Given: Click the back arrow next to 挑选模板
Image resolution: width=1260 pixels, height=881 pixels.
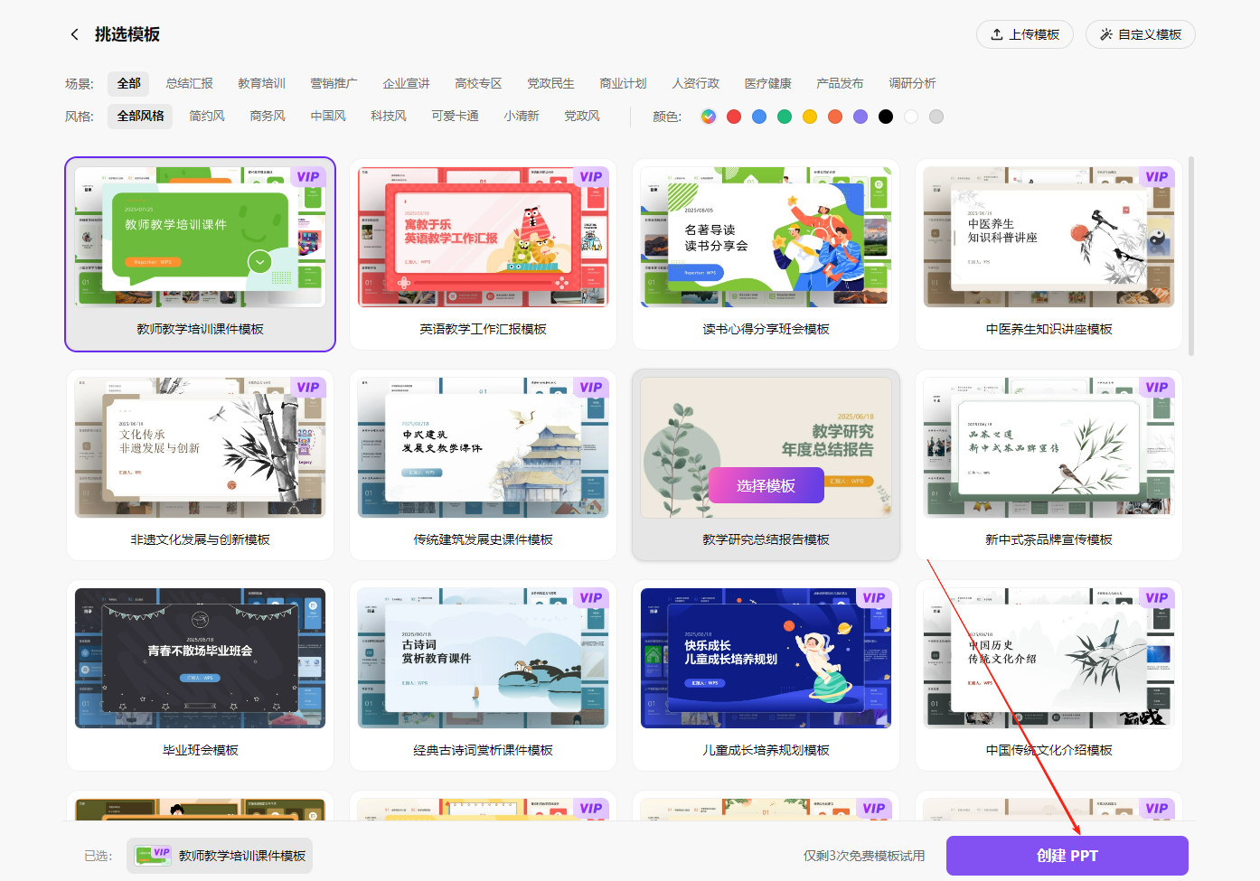Looking at the screenshot, I should point(74,33).
